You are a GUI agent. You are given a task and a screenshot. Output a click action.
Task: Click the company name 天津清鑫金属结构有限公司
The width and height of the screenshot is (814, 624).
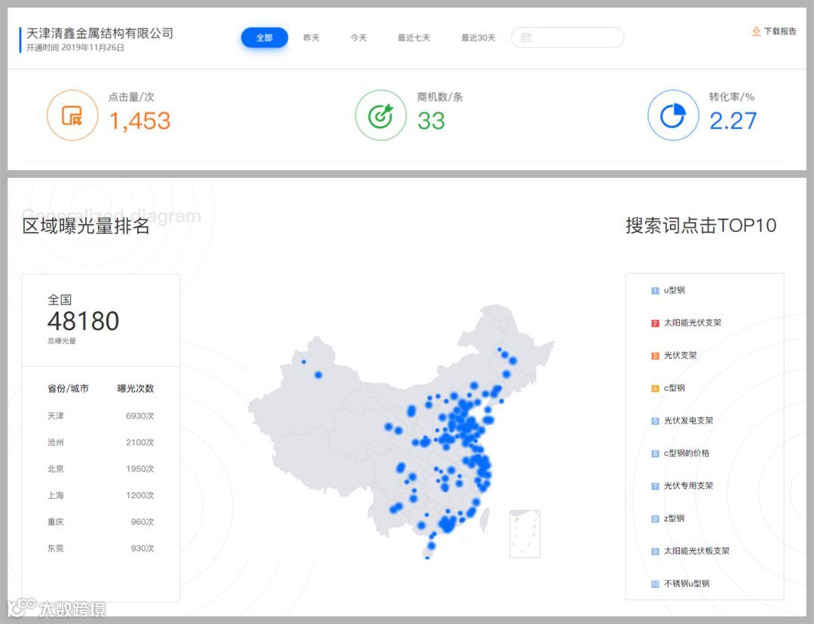(x=99, y=33)
